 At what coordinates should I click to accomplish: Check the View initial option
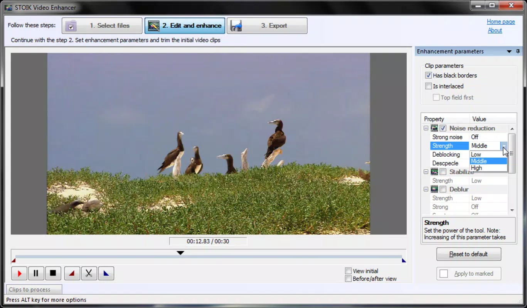point(348,271)
